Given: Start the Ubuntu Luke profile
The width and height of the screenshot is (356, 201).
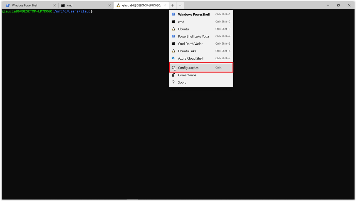Looking at the screenshot, I should coord(201,51).
